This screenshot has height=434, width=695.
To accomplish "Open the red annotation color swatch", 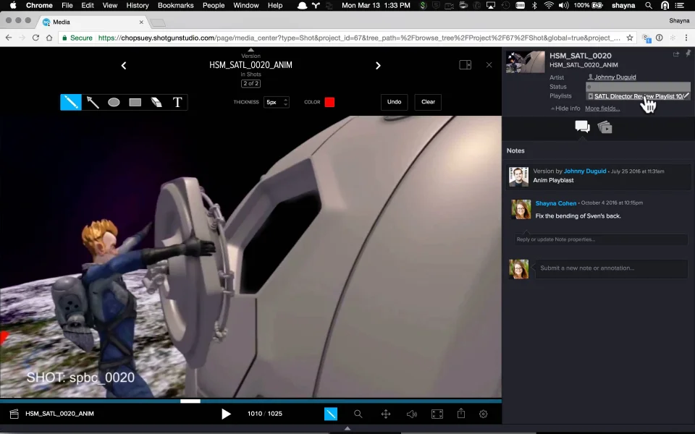I will (x=329, y=102).
